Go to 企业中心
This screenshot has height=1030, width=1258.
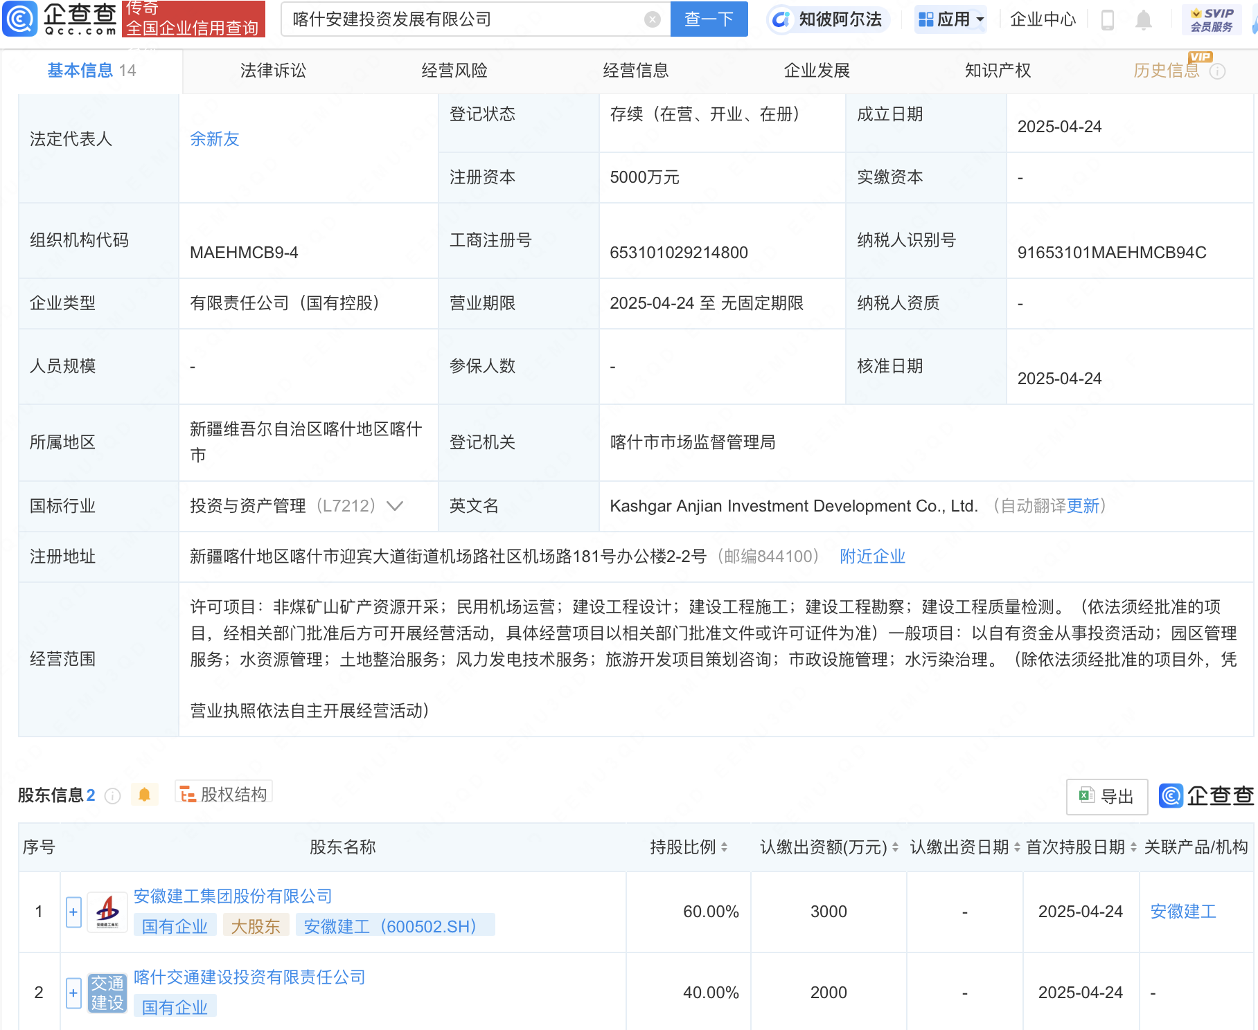[x=1043, y=19]
